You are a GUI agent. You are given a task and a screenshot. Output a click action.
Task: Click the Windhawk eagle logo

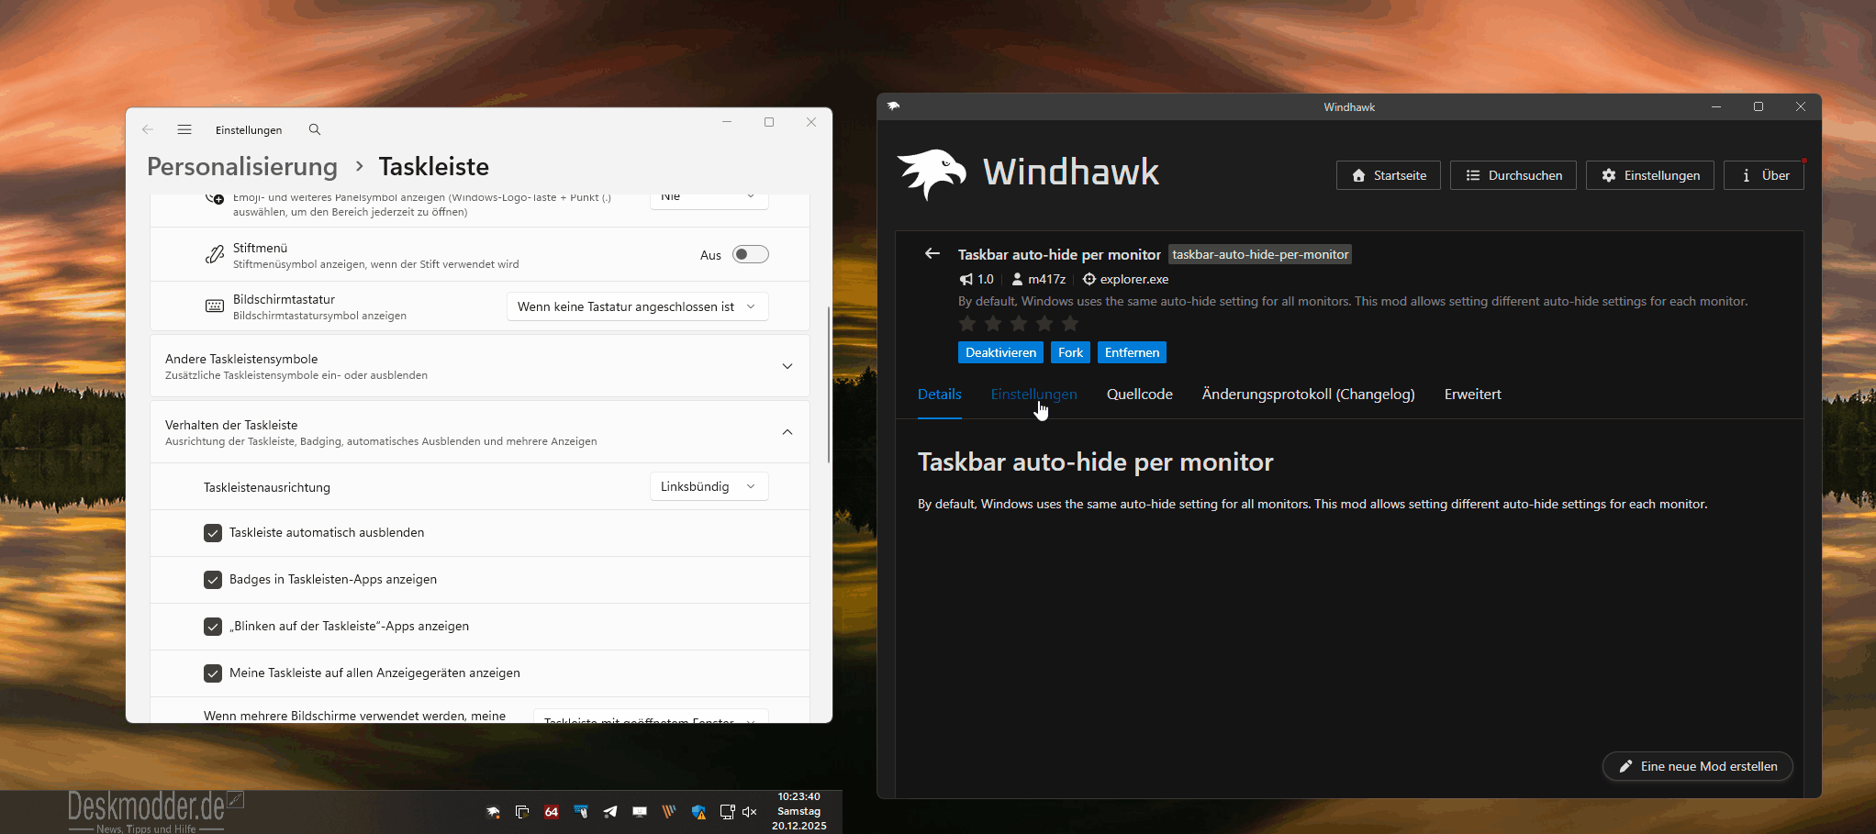click(932, 173)
